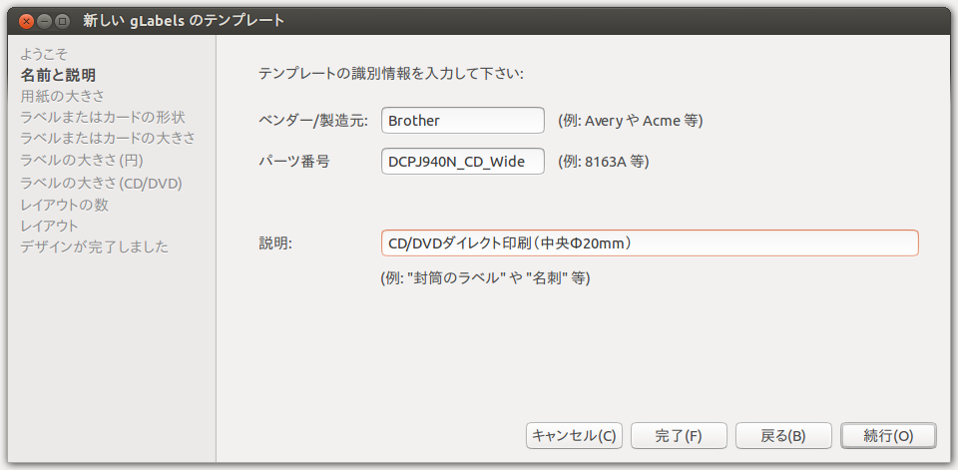This screenshot has height=470, width=958.
Task: Click the 説明: label text
Action: (275, 243)
